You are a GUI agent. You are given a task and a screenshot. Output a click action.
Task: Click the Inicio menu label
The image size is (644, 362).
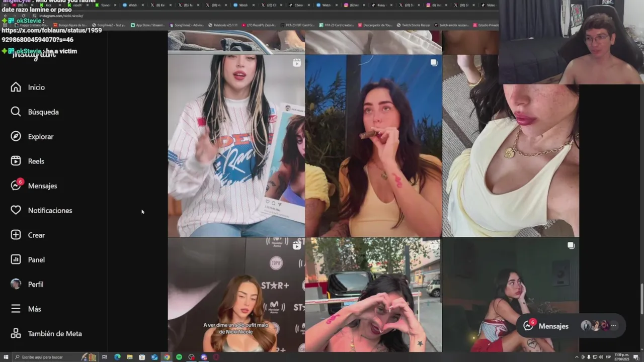coord(36,87)
